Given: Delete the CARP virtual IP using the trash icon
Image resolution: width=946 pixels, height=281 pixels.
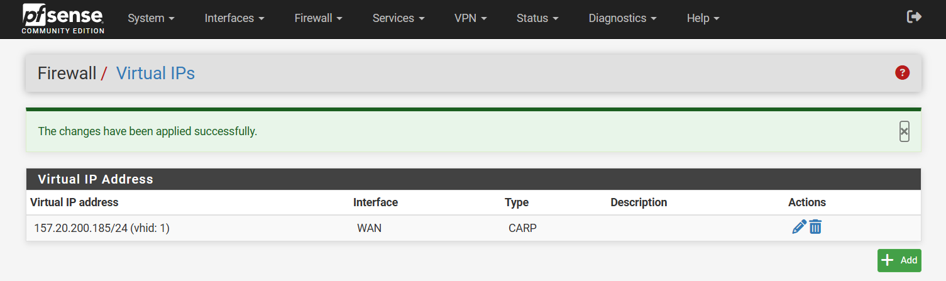Looking at the screenshot, I should [815, 227].
